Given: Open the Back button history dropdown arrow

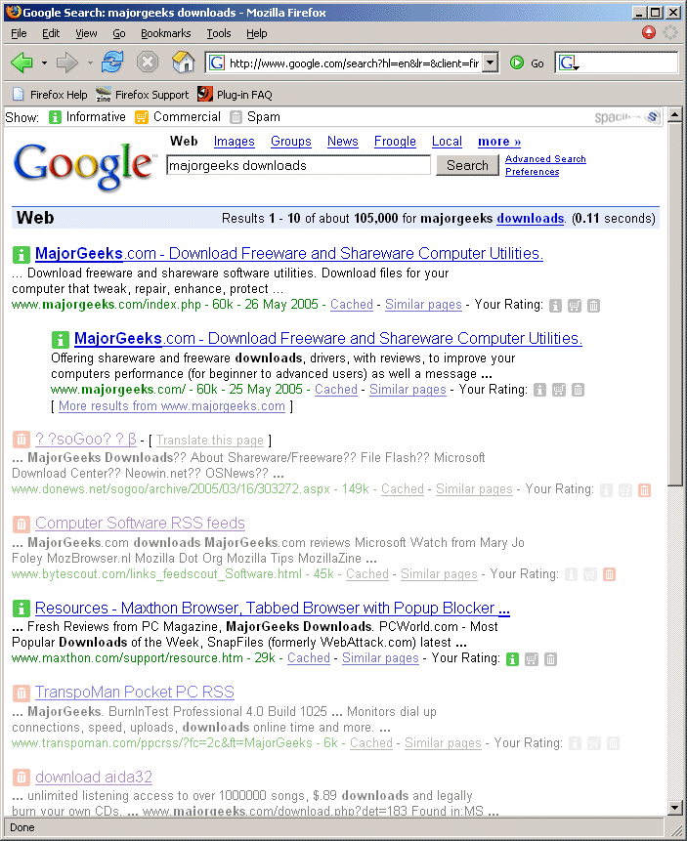Looking at the screenshot, I should pyautogui.click(x=44, y=63).
